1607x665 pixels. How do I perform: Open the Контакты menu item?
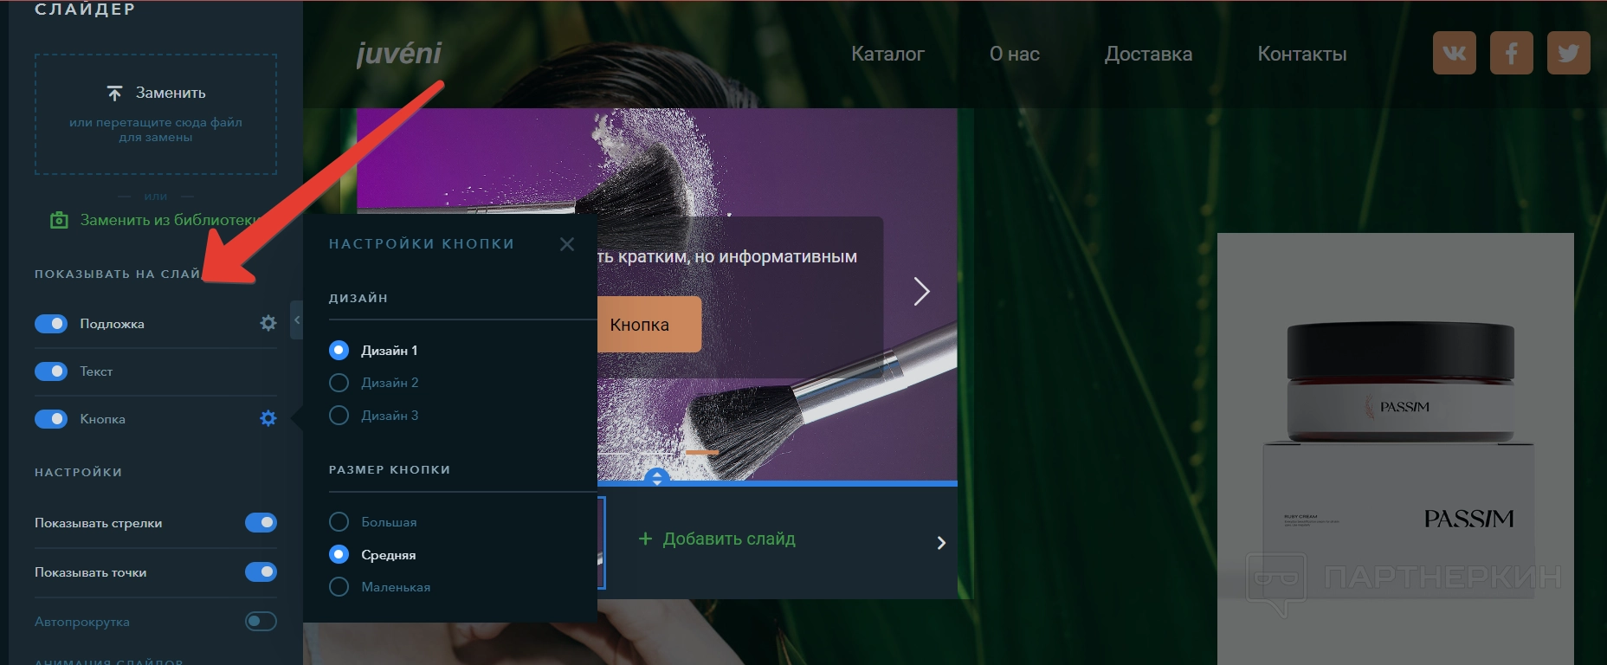[1301, 54]
